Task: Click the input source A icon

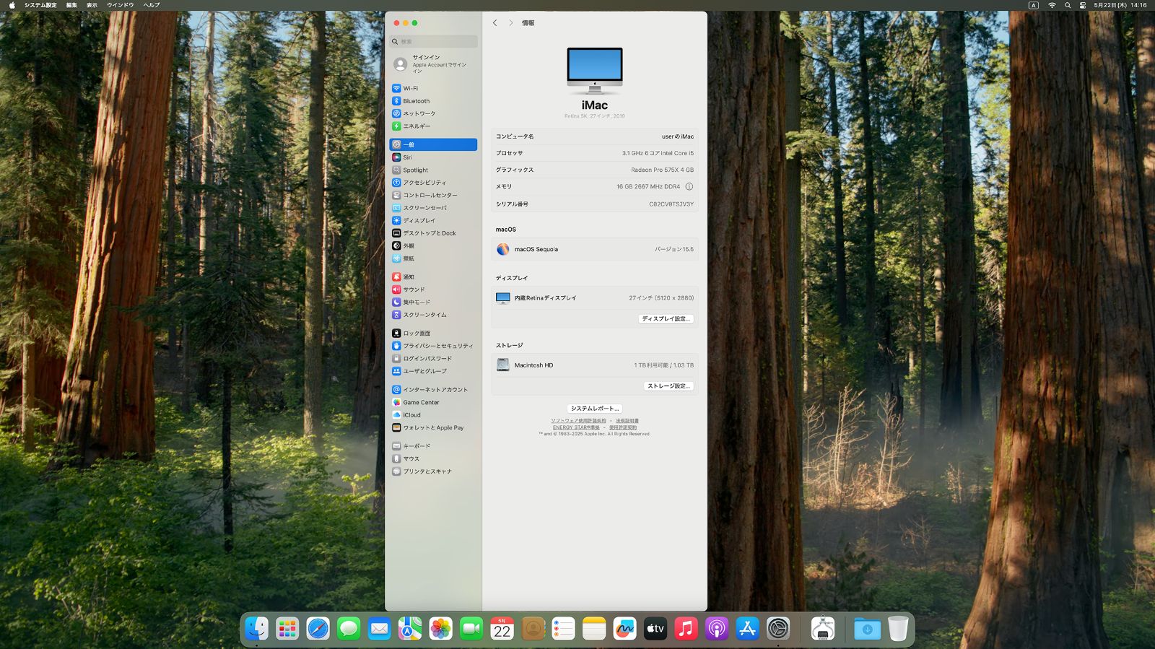Action: [x=1034, y=5]
